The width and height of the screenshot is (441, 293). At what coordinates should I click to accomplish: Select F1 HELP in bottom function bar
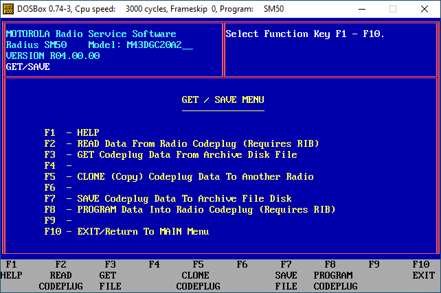coord(11,270)
